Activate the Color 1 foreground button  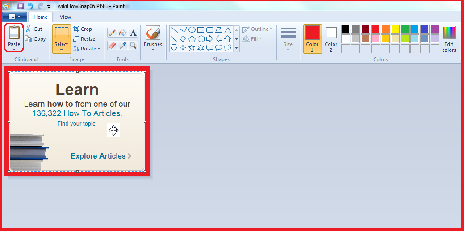[x=313, y=39]
